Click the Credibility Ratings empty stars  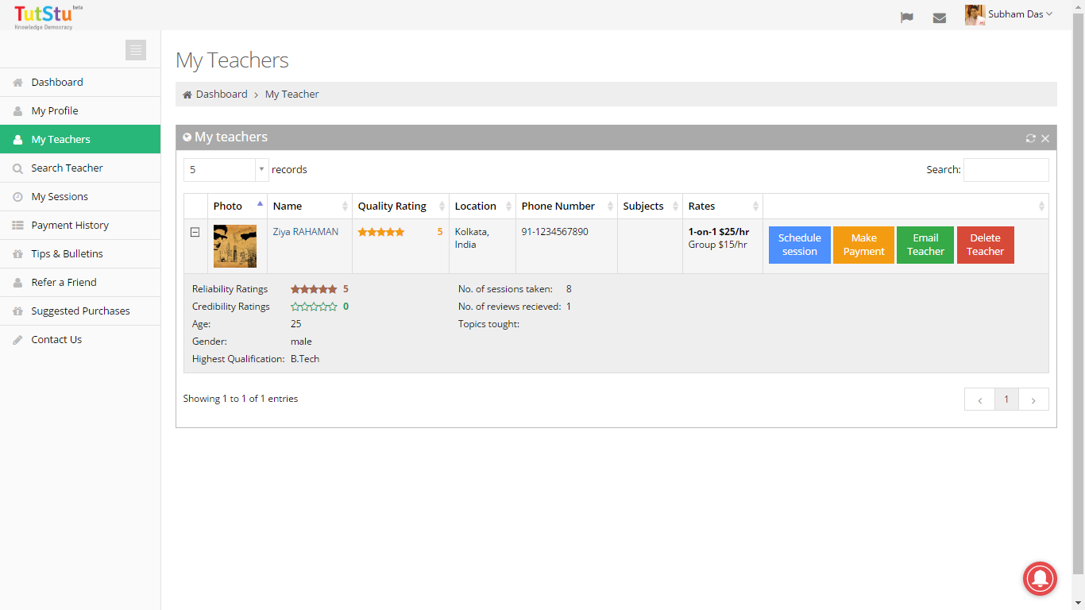314,307
